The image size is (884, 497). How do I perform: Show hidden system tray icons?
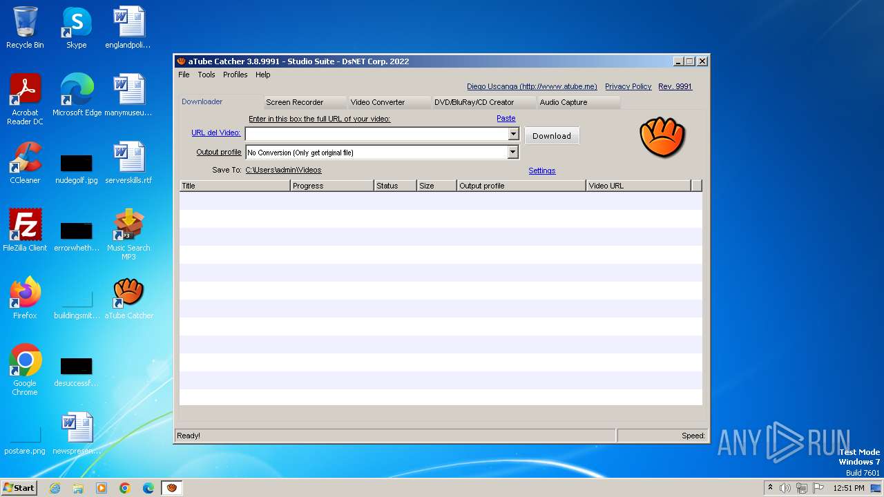click(x=770, y=488)
